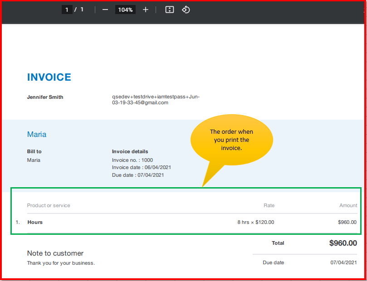Click the zoom in icon in the toolbar
Image resolution: width=367 pixels, height=281 pixels.
click(145, 9)
